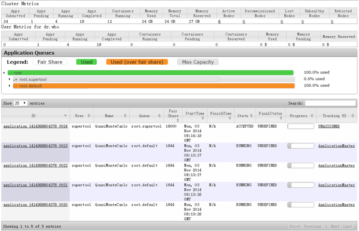The image size is (359, 231).
Task: Click the orange root.default queue bar
Action: (x=154, y=86)
